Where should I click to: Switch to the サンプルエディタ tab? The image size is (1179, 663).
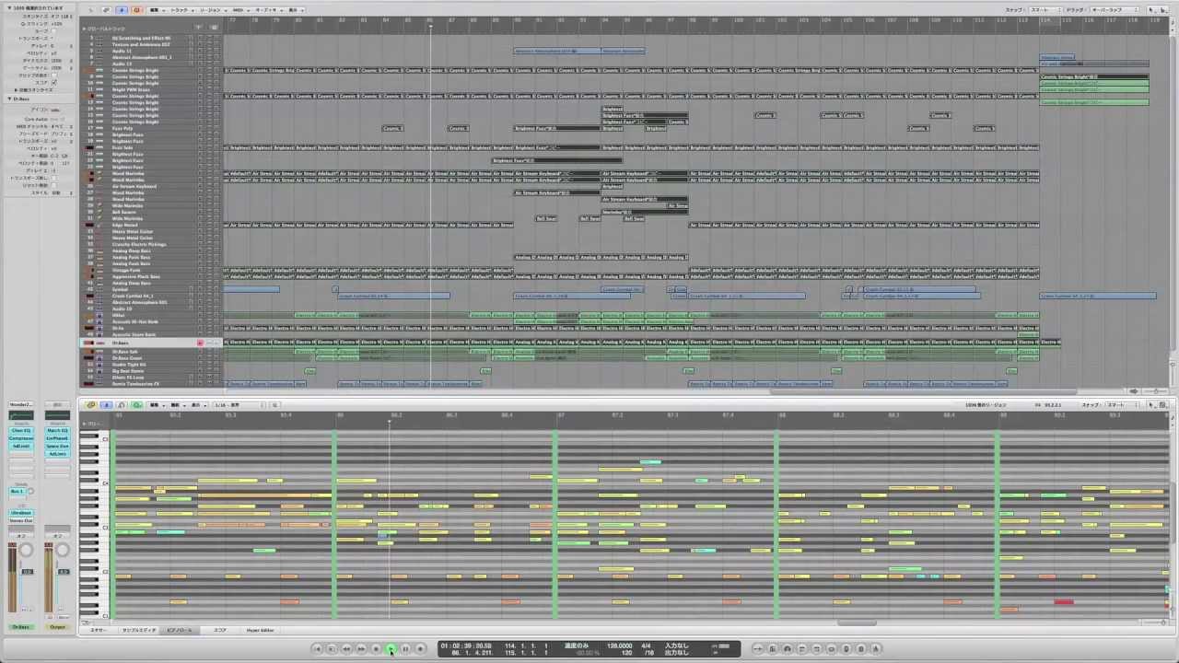tap(139, 630)
